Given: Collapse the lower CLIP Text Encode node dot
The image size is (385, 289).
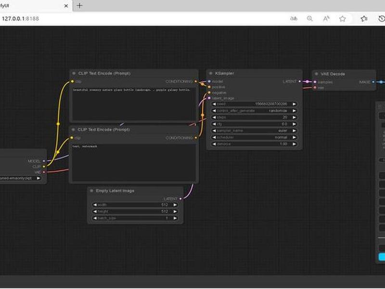Looking at the screenshot, I should point(73,130).
